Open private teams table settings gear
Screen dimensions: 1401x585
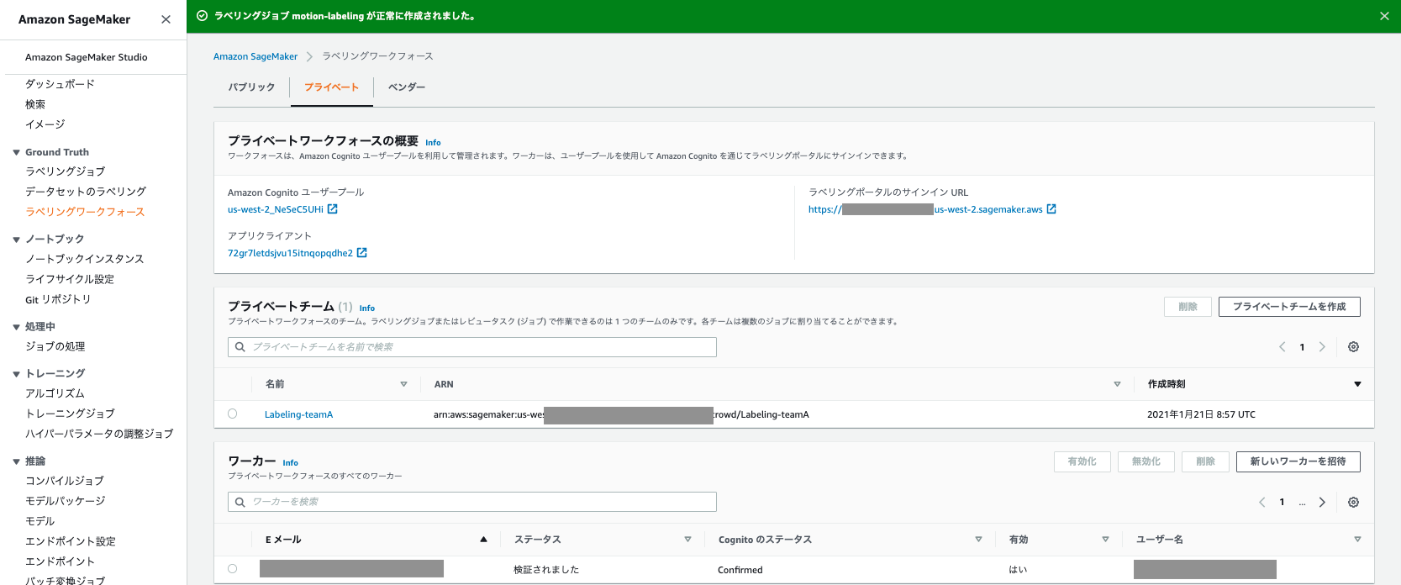(x=1353, y=346)
